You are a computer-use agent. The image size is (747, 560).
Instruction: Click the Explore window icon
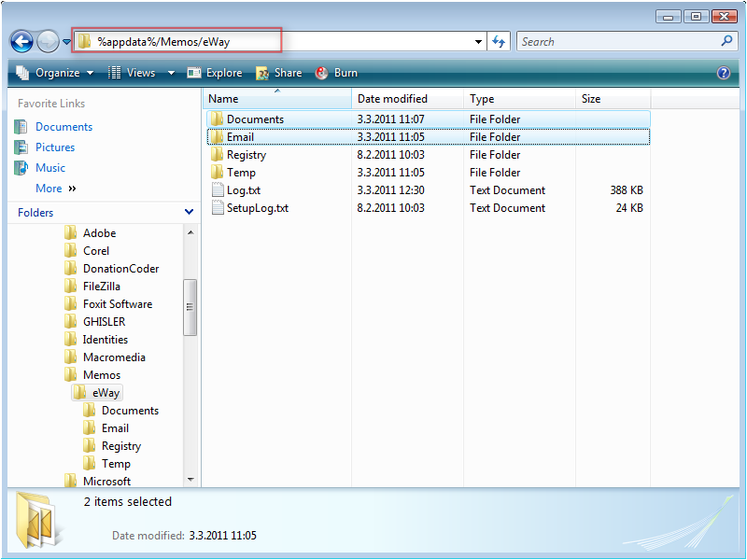194,73
